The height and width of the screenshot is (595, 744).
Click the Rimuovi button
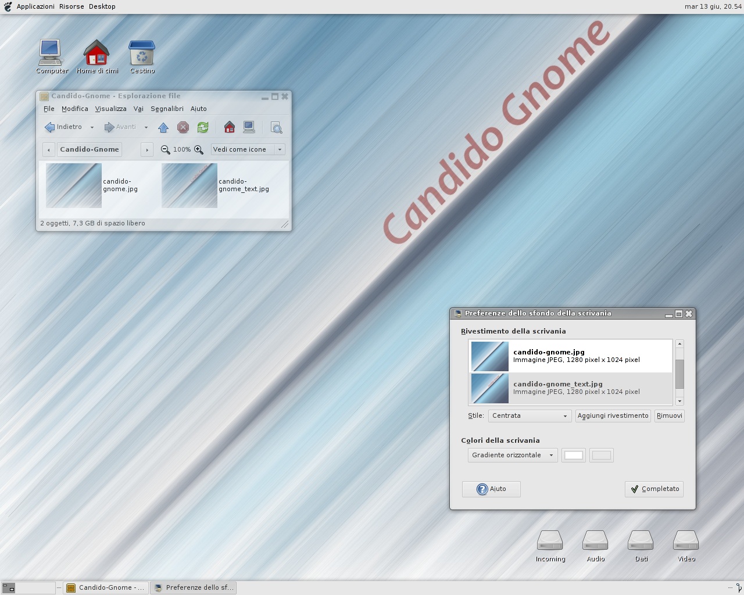tap(669, 415)
